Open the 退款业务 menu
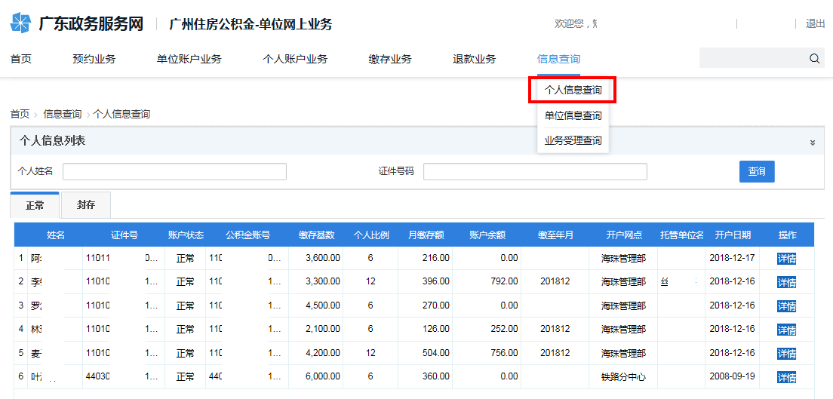This screenshot has height=399, width=833. coord(475,59)
